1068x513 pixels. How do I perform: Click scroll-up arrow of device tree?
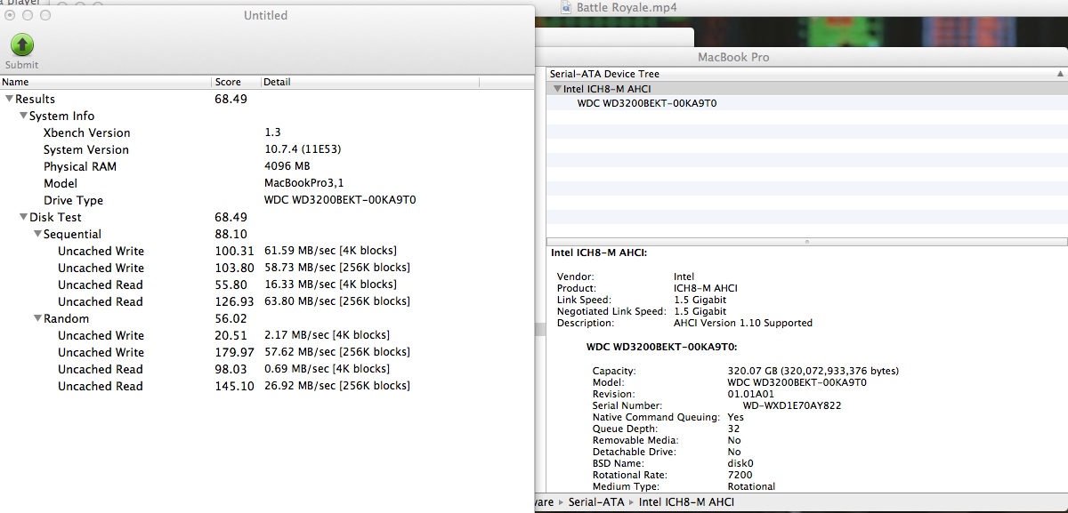(x=1061, y=74)
